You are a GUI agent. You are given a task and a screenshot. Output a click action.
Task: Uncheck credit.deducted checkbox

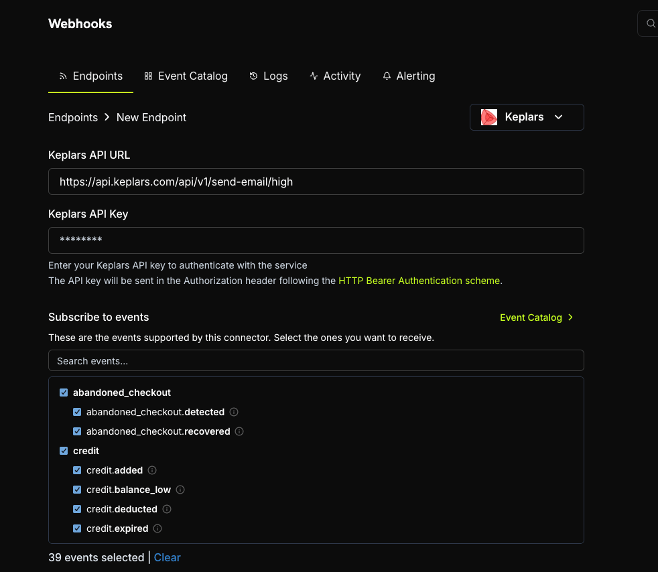[77, 509]
